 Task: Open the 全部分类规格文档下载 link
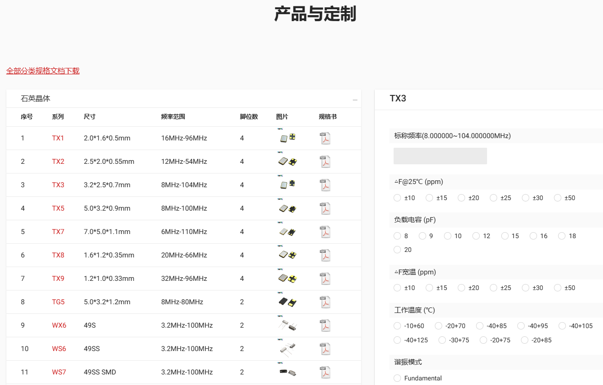click(43, 71)
